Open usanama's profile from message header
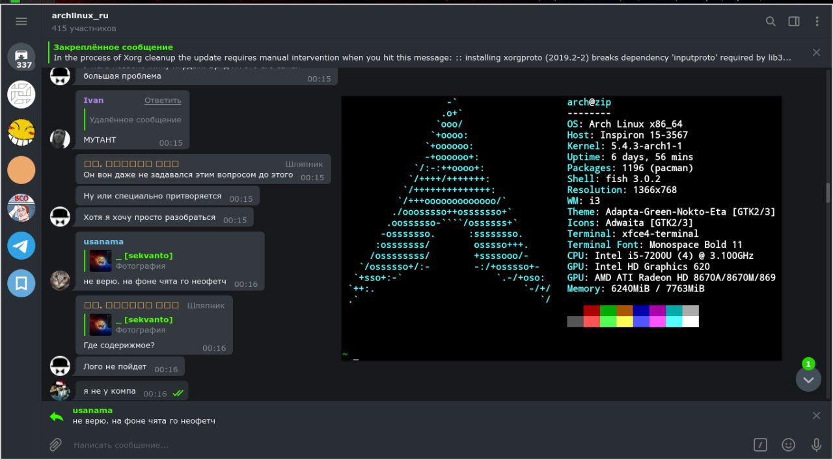833x460 pixels. click(x=103, y=241)
